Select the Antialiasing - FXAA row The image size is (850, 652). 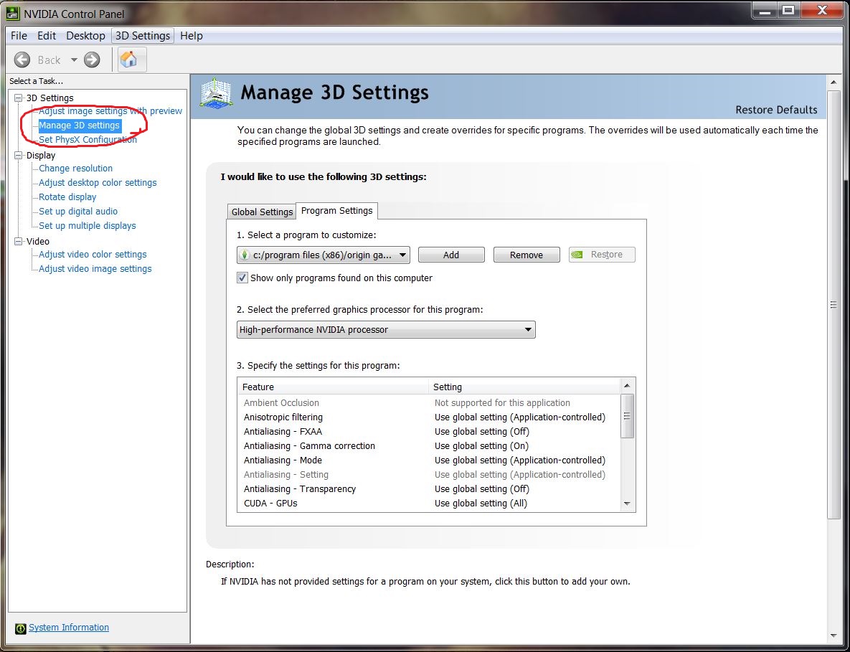428,432
